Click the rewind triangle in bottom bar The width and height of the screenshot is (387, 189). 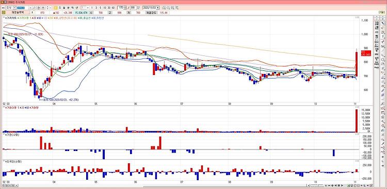(336, 185)
